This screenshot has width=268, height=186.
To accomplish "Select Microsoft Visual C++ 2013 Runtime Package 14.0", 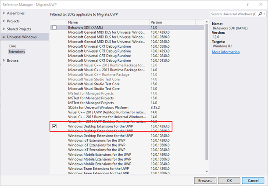I will [127, 70].
